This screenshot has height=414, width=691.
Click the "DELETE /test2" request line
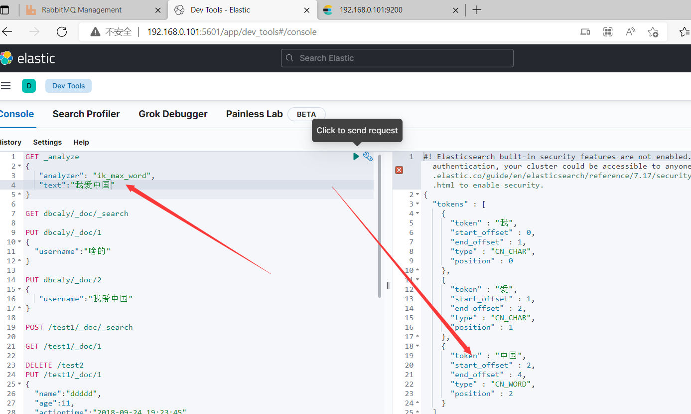54,365
